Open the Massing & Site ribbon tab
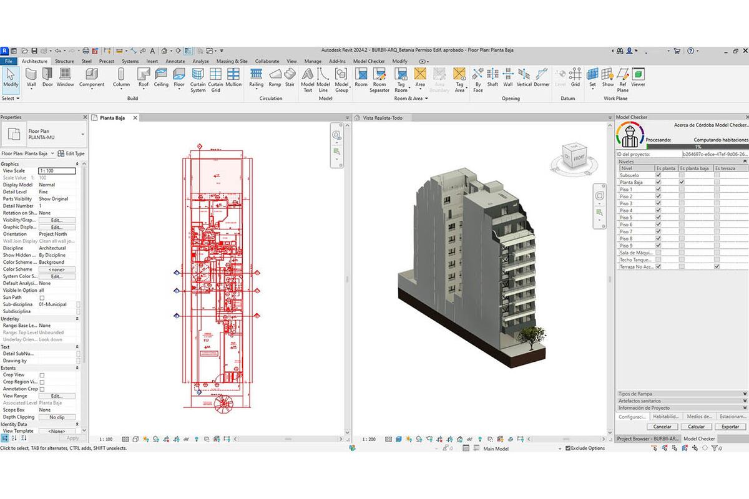The height and width of the screenshot is (499, 749). (232, 61)
